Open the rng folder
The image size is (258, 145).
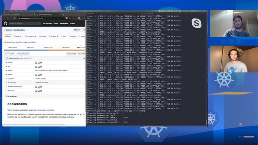(9, 66)
